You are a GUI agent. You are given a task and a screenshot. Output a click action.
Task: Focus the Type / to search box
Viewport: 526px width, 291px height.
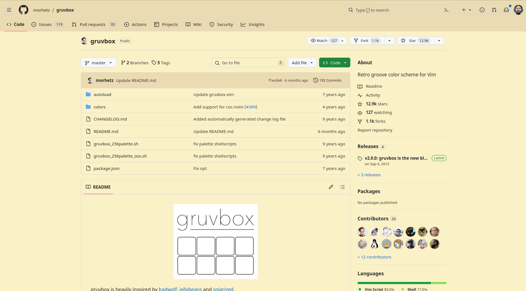[x=398, y=10]
